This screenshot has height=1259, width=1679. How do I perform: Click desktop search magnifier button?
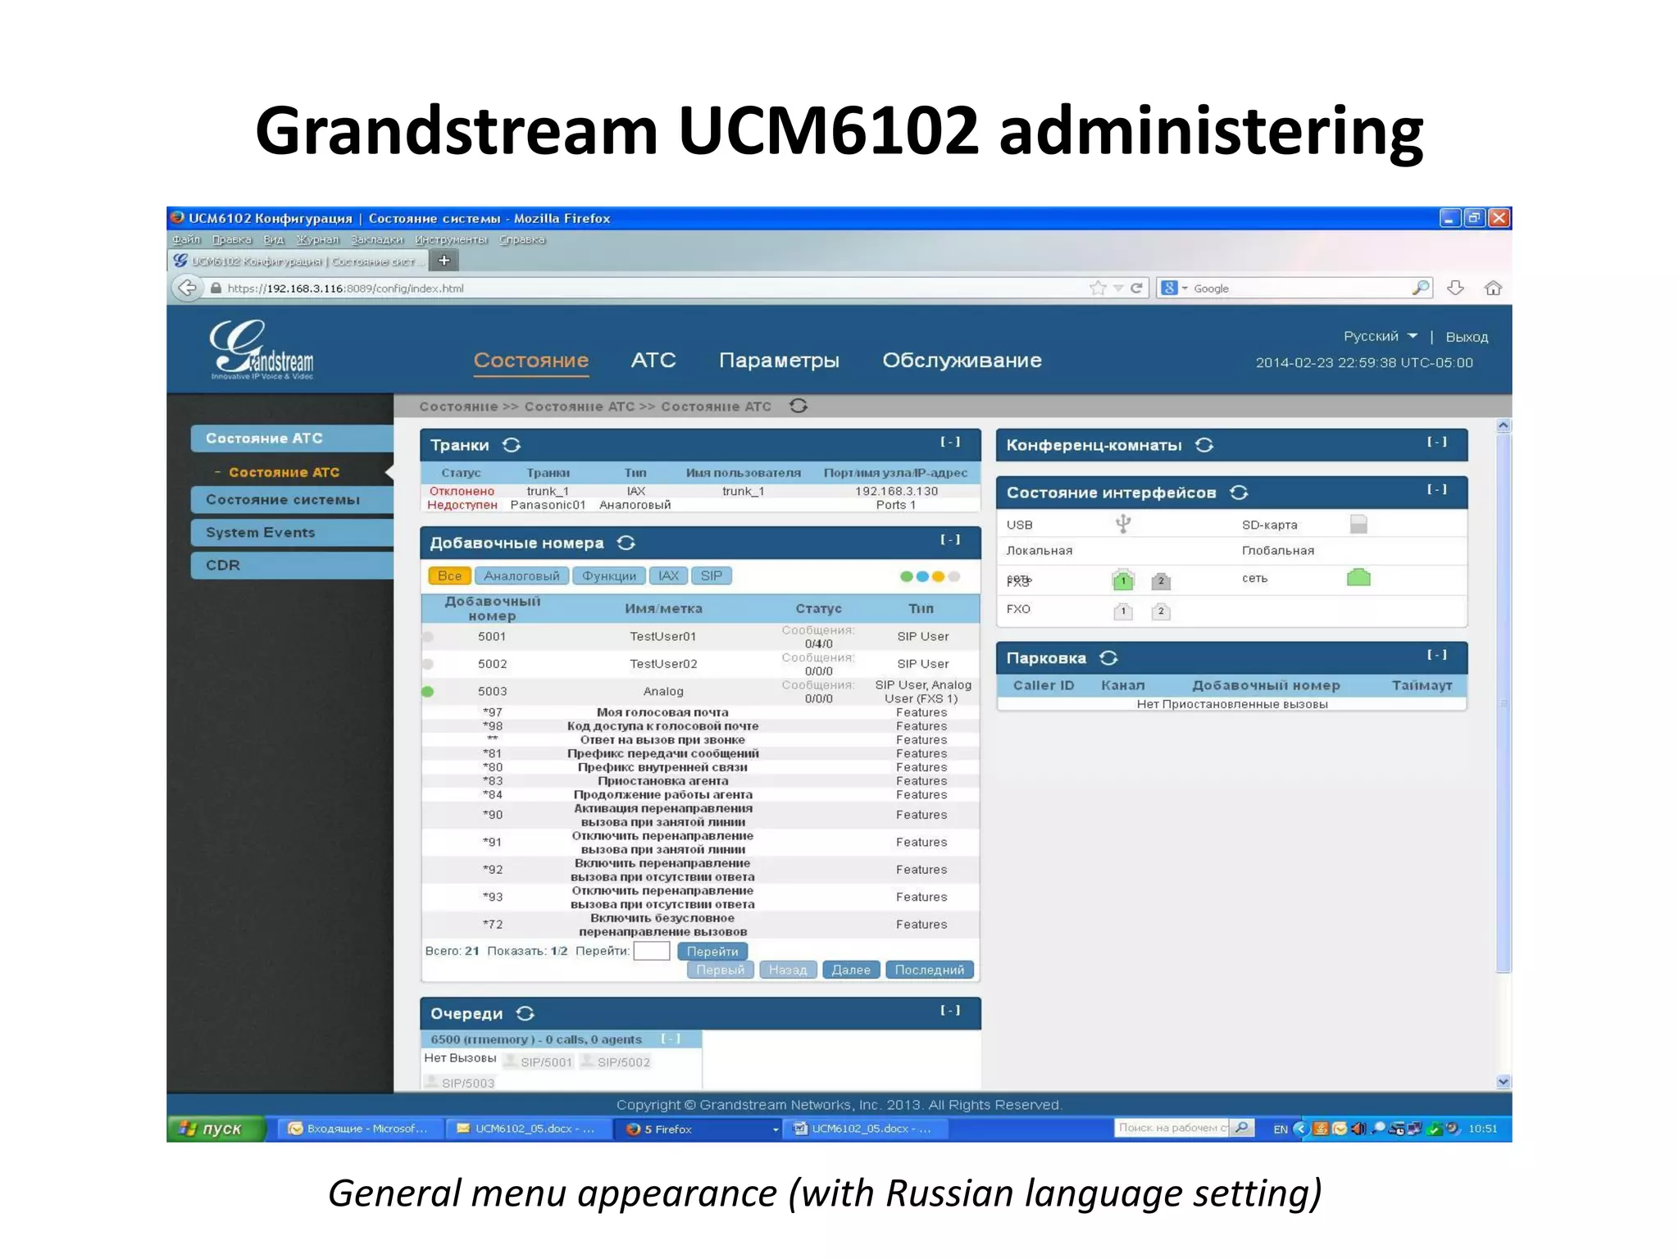pos(1242,1128)
